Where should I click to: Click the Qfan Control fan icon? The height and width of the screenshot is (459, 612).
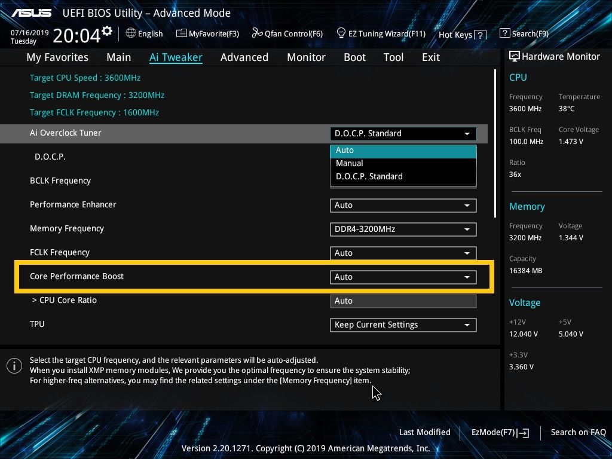(x=257, y=33)
